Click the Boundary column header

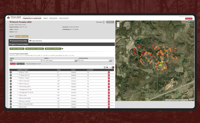[90, 70]
